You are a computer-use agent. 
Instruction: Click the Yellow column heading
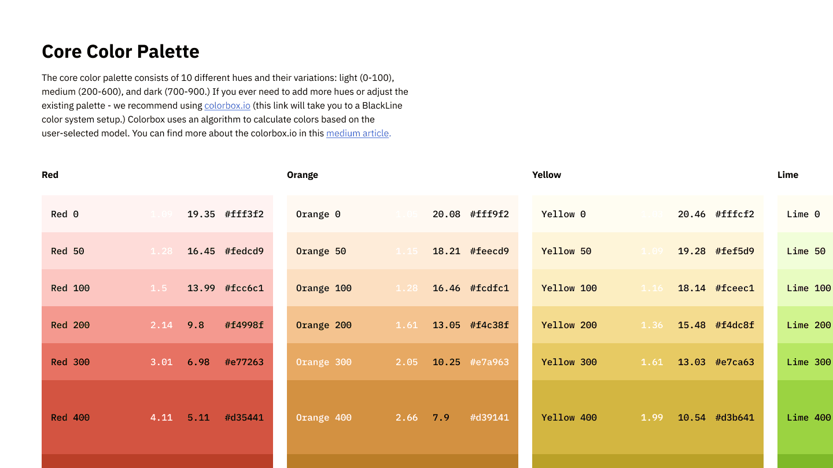(x=547, y=174)
